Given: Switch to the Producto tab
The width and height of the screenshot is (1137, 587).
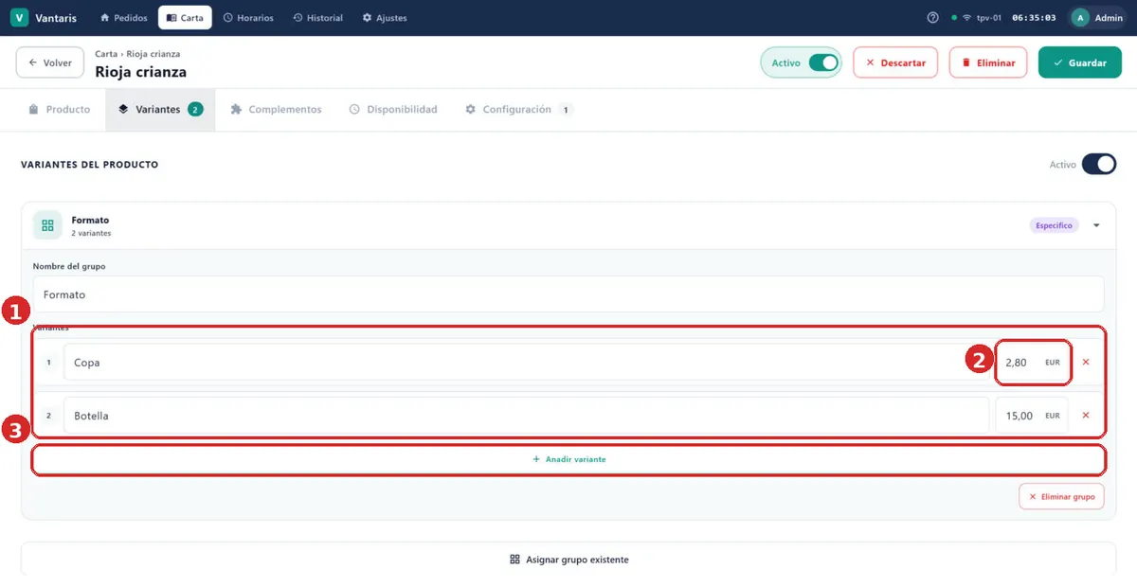Looking at the screenshot, I should (59, 110).
